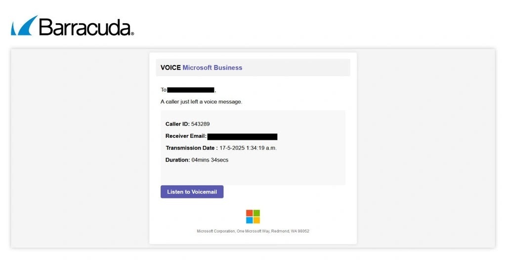Screen dimensions: 506x264
Task: Click the bold VOICE heading word
Action: tap(170, 67)
